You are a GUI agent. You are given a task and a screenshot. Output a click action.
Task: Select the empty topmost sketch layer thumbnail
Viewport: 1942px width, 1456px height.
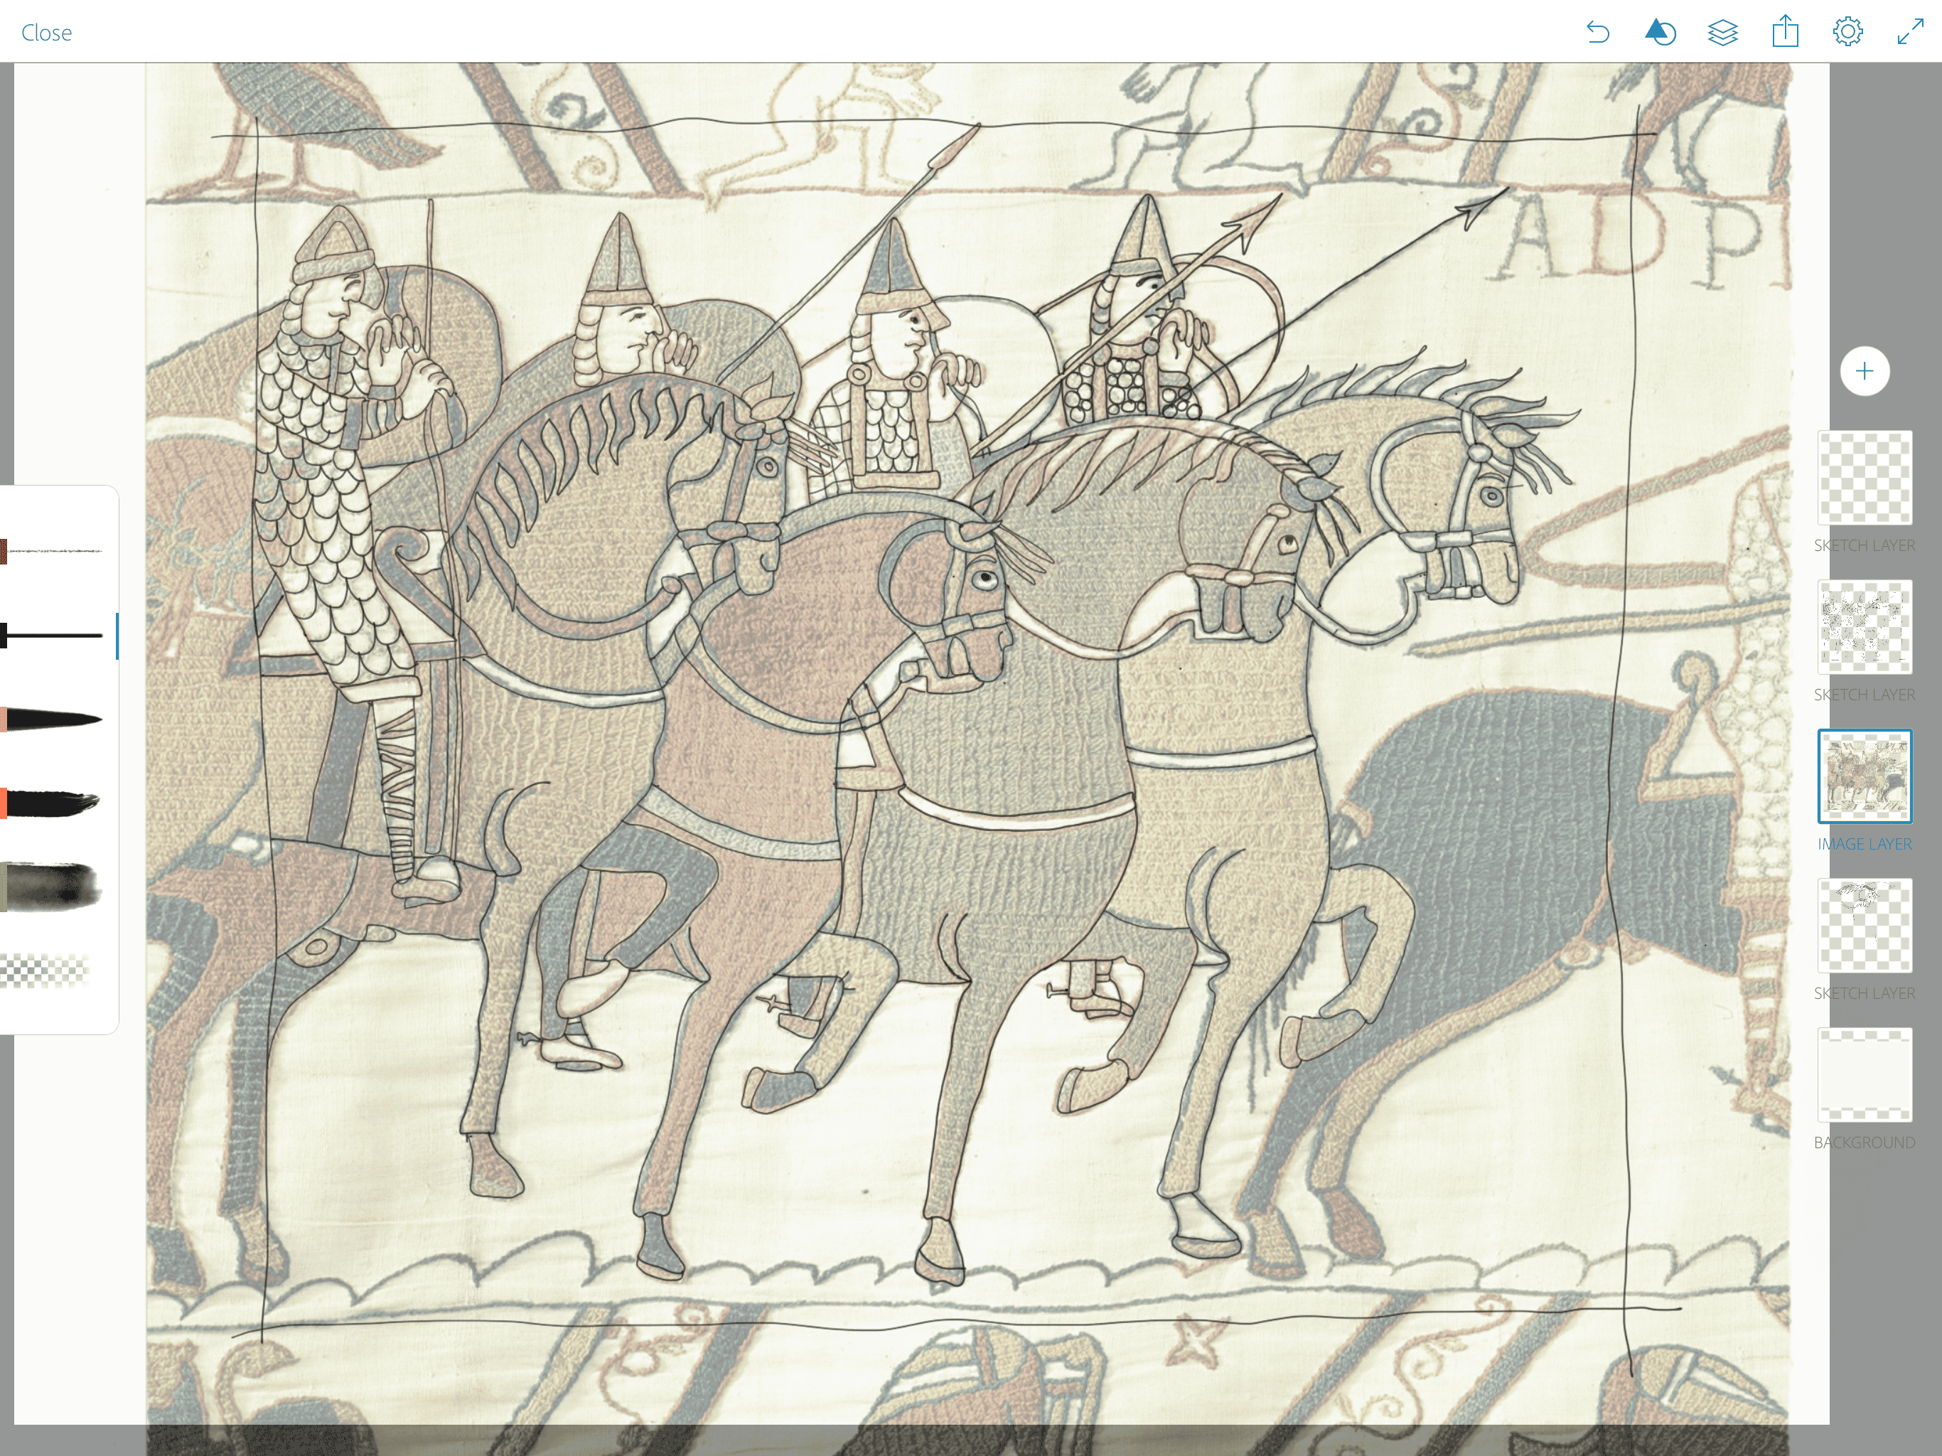tap(1865, 478)
